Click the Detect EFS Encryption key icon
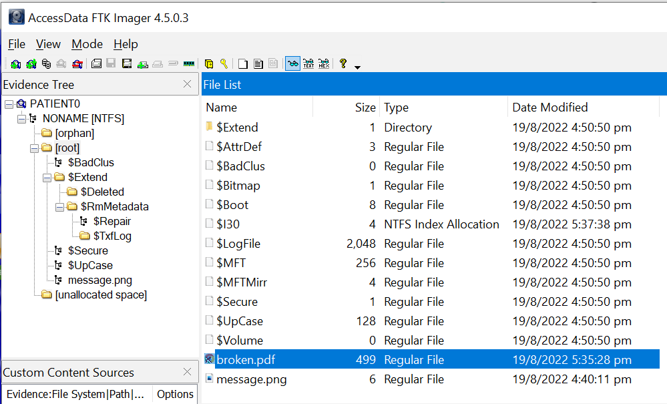Image resolution: width=667 pixels, height=404 pixels. point(224,64)
